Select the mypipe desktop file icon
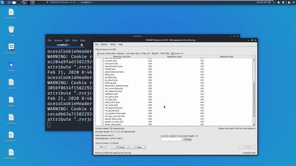 click(11, 100)
